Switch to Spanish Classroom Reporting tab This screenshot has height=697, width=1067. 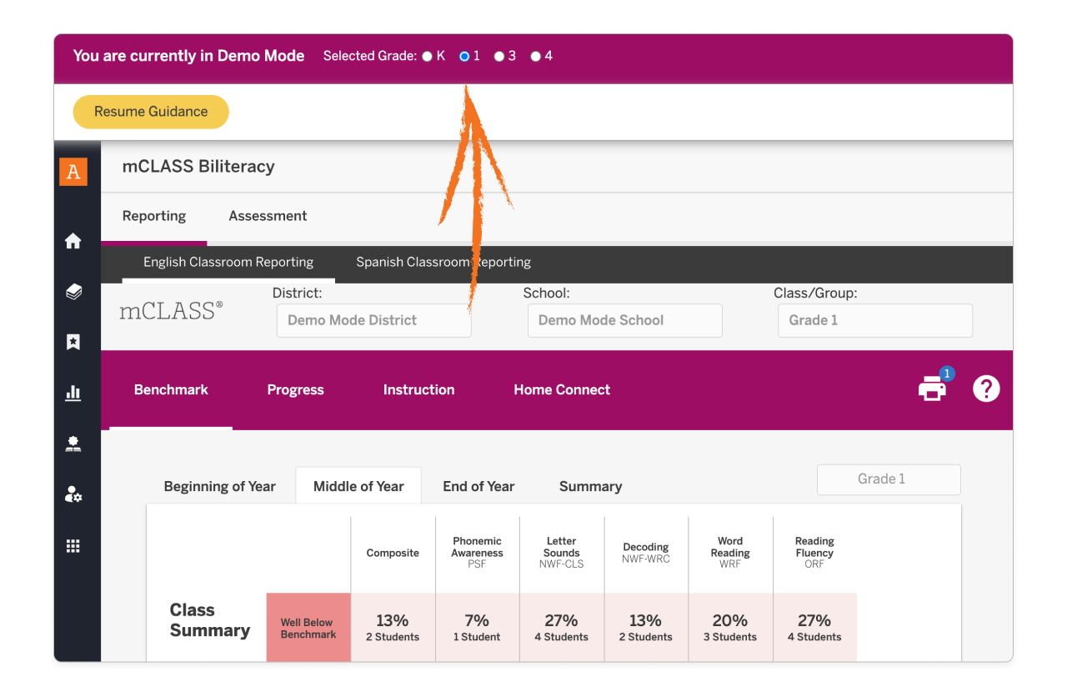[x=443, y=262]
